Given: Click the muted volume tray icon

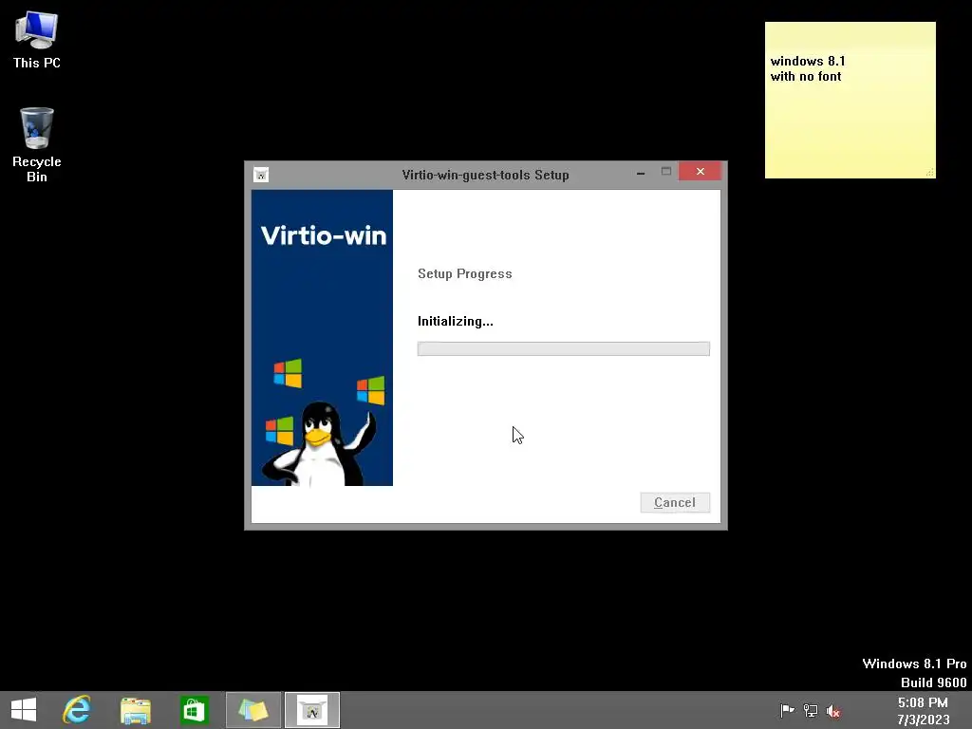Looking at the screenshot, I should pyautogui.click(x=833, y=710).
